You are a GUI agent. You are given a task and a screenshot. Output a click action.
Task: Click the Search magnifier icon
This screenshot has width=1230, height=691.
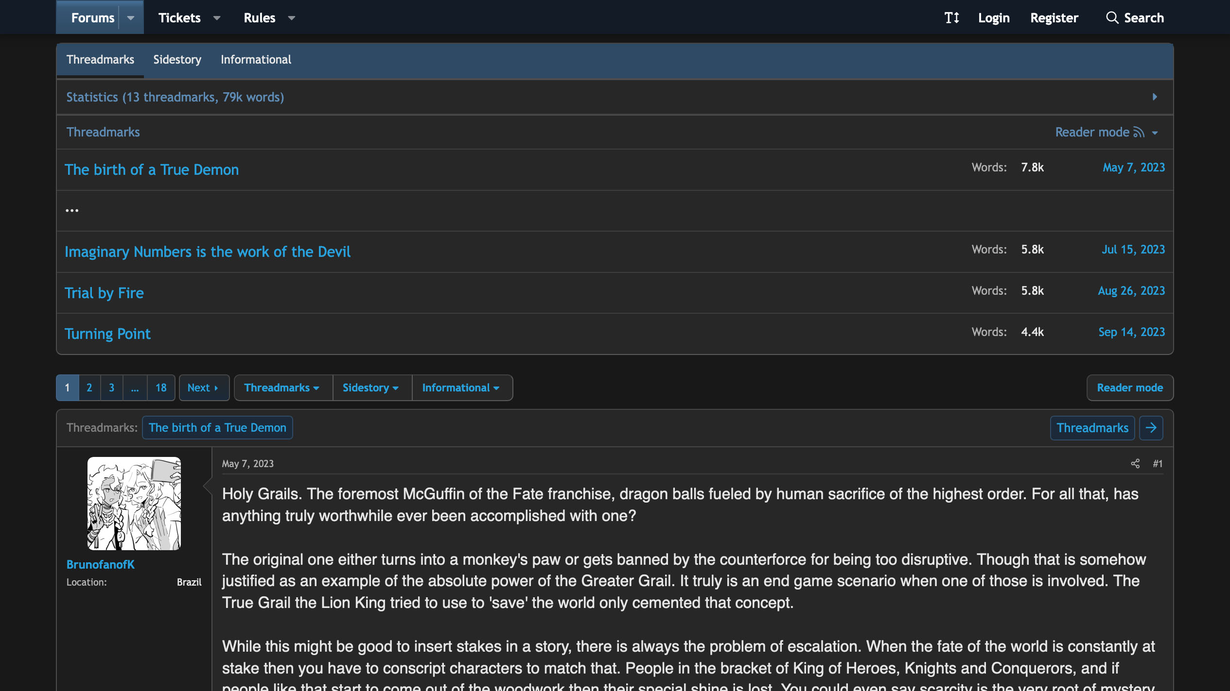[1112, 18]
